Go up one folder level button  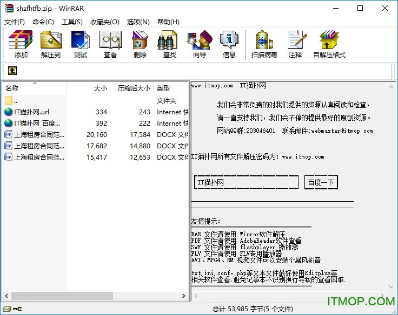pos(12,71)
